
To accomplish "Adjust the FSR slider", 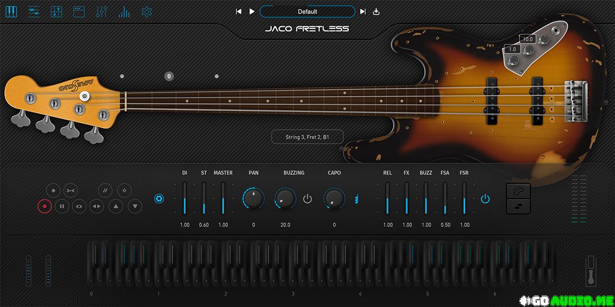I will [x=464, y=198].
